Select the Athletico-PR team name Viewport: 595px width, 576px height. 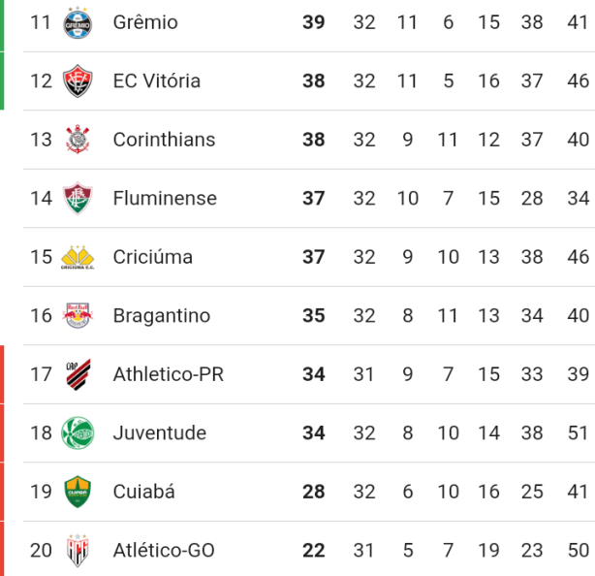coord(169,374)
